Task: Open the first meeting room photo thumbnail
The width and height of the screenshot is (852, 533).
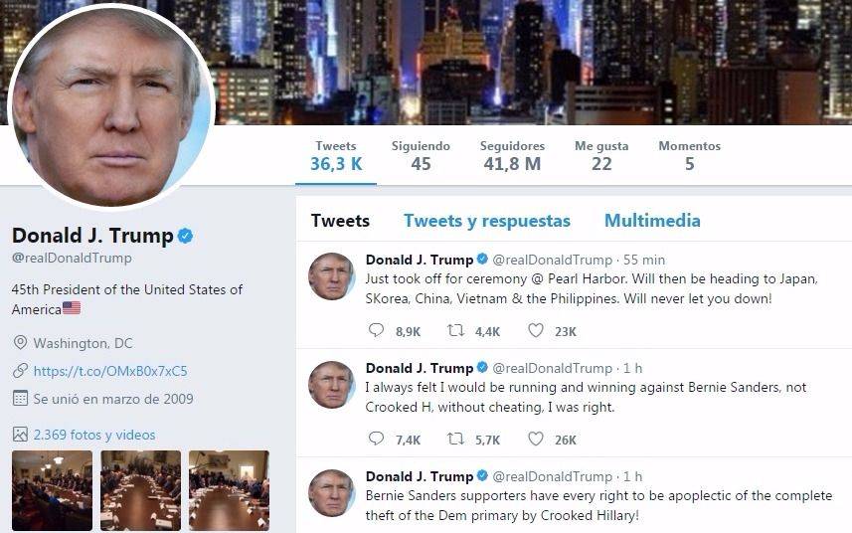Action: 52,490
